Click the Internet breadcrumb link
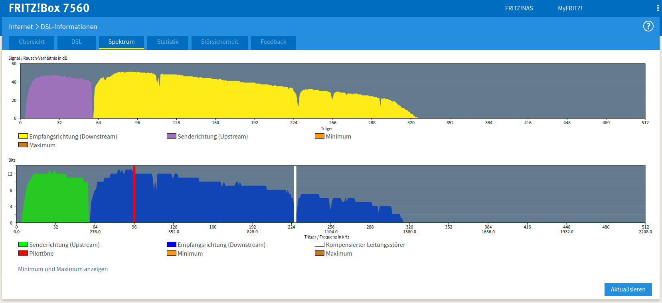The height and width of the screenshot is (303, 662). [21, 27]
